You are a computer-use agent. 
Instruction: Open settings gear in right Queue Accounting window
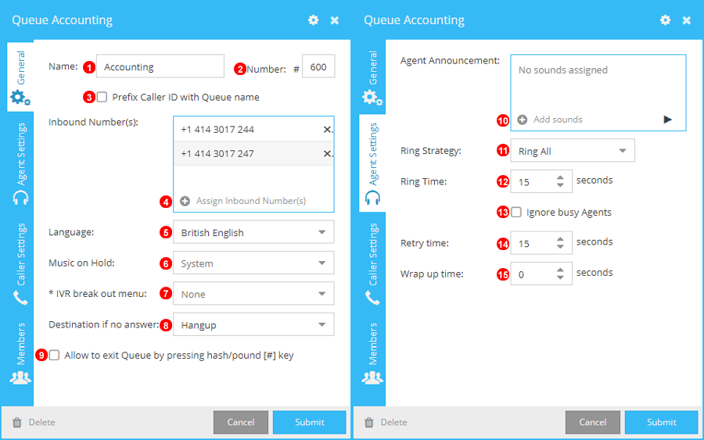[x=665, y=20]
